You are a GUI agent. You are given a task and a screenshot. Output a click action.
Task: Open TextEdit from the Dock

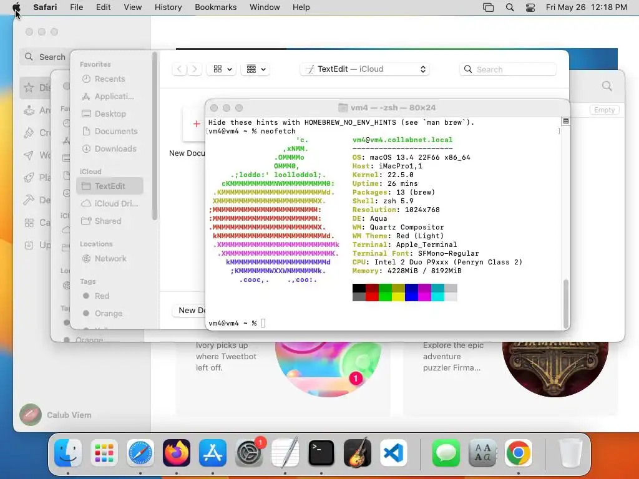(285, 453)
